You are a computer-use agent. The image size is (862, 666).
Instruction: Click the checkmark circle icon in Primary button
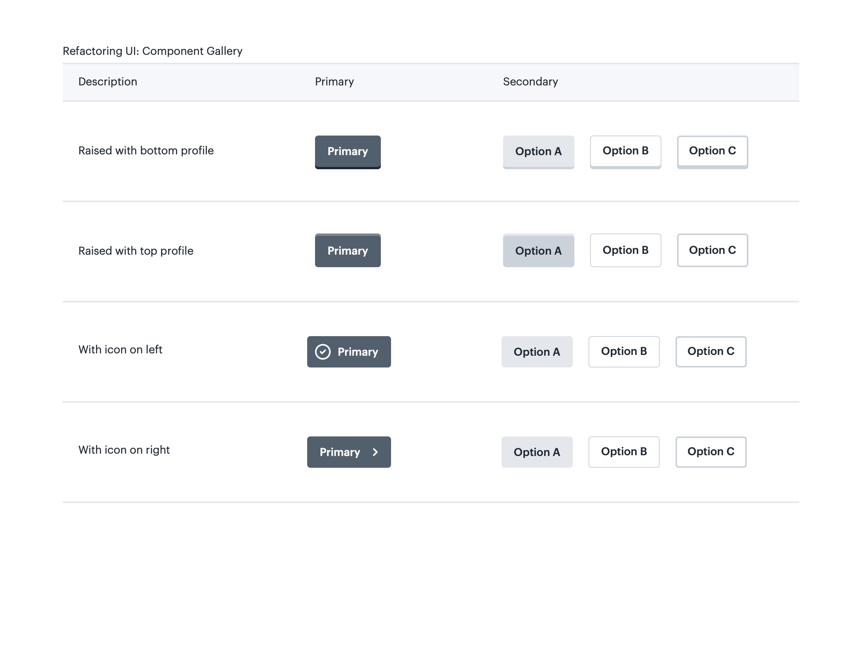322,351
